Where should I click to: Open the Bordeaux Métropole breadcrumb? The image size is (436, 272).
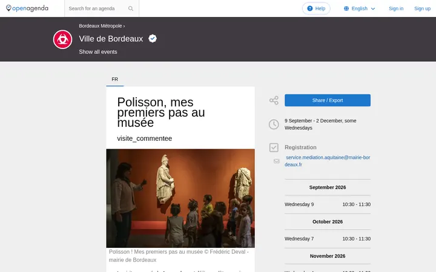coord(101,26)
